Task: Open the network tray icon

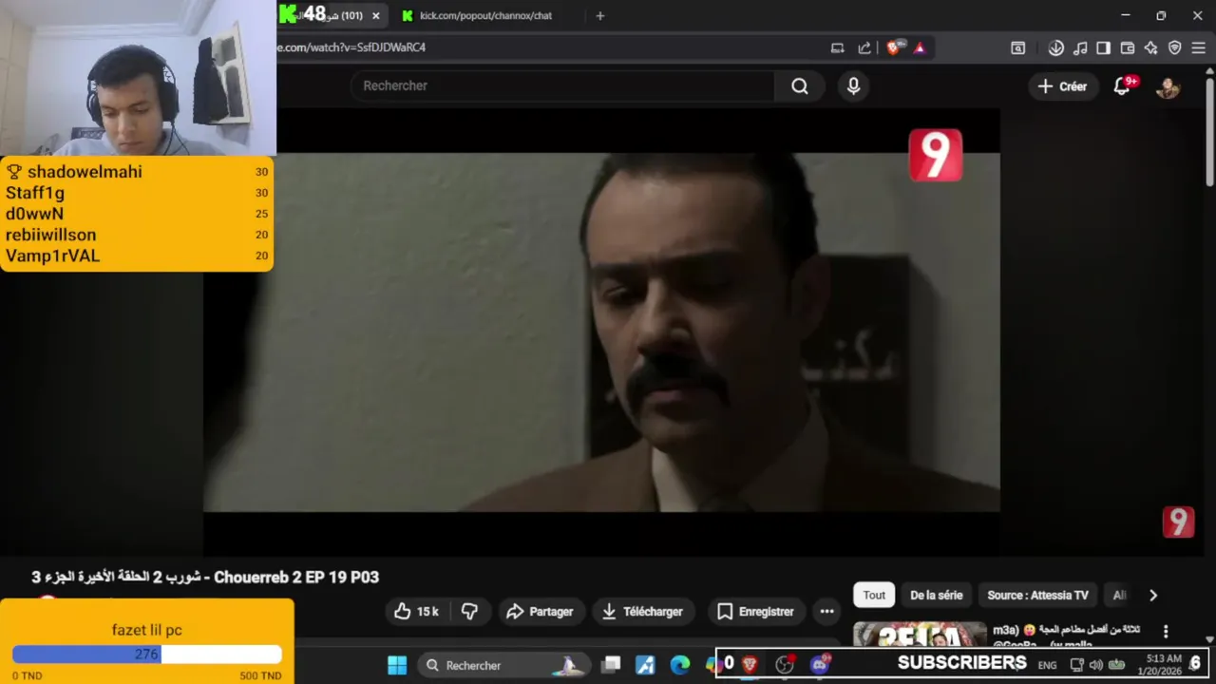Action: point(1076,665)
